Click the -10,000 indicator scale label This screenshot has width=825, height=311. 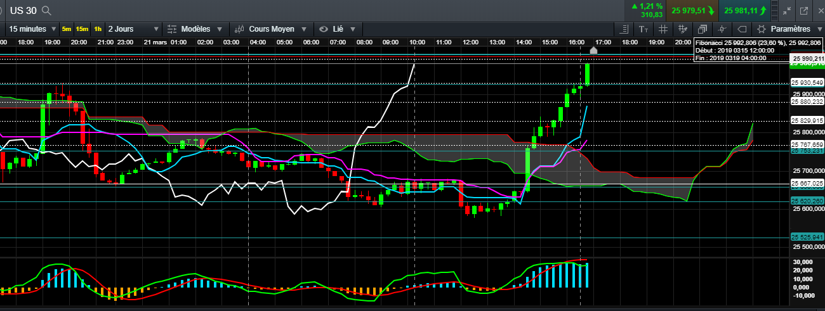[x=803, y=295]
